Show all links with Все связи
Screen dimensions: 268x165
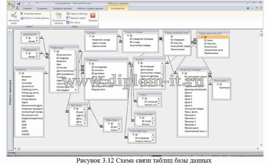74,22
